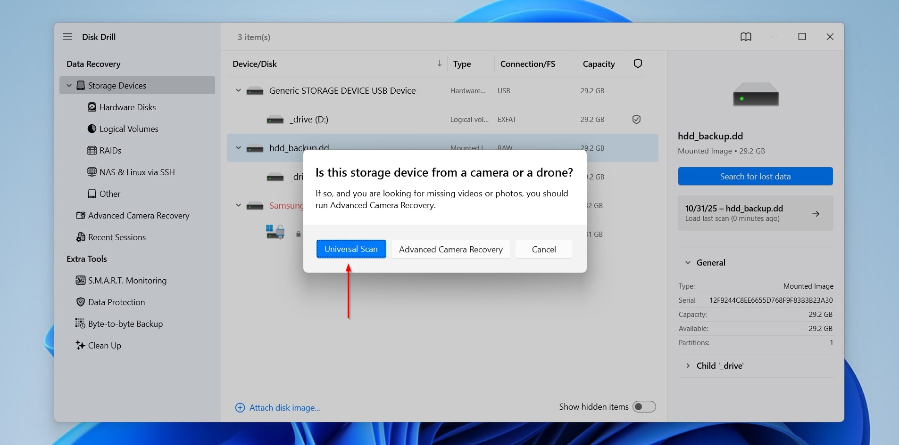Toggle the Show hidden items switch
This screenshot has height=445, width=899.
point(644,407)
